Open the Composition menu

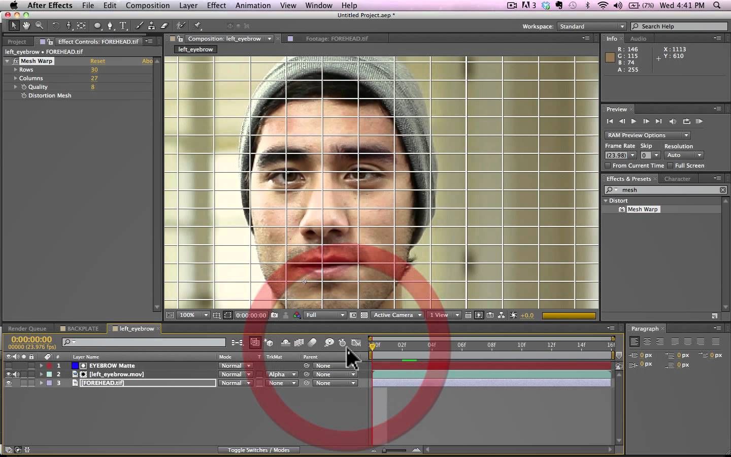point(148,5)
